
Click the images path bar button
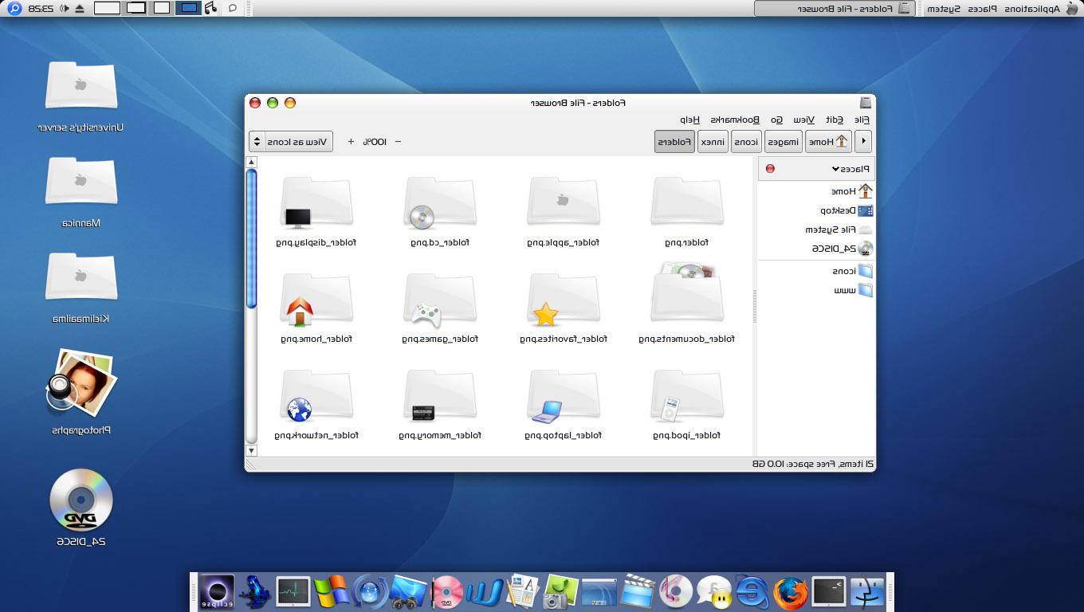783,142
